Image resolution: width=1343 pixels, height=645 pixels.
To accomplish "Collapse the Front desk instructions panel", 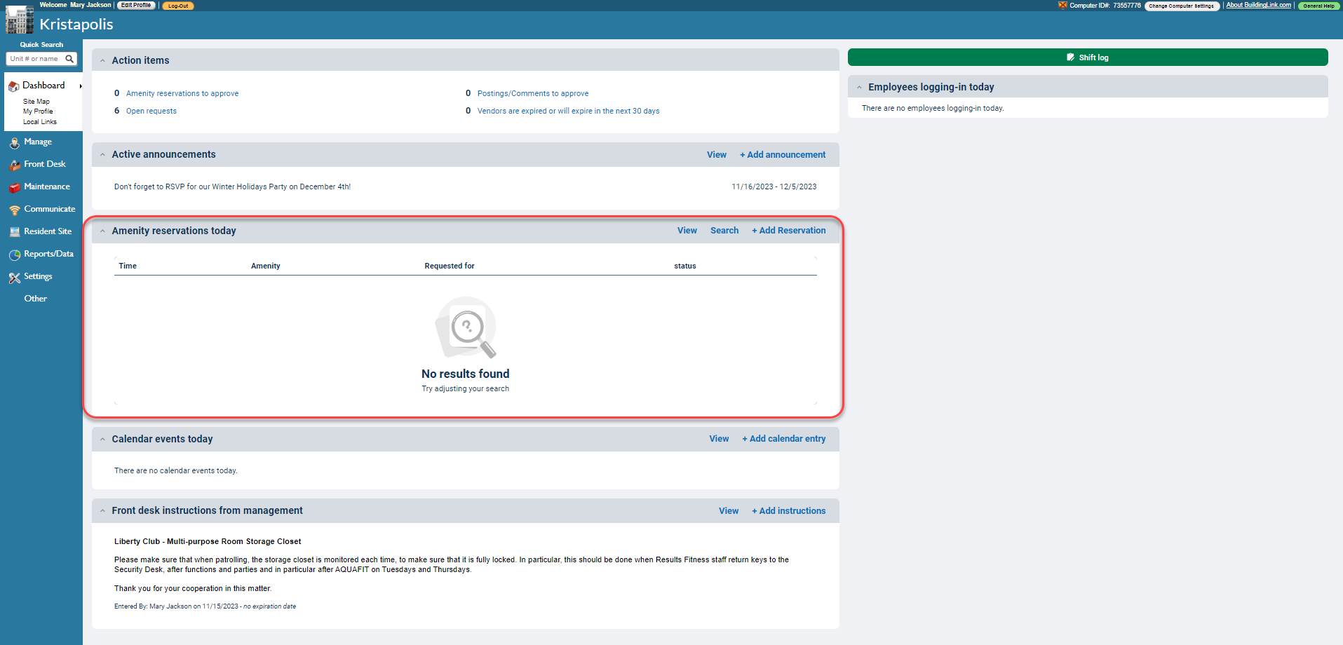I will pos(102,510).
